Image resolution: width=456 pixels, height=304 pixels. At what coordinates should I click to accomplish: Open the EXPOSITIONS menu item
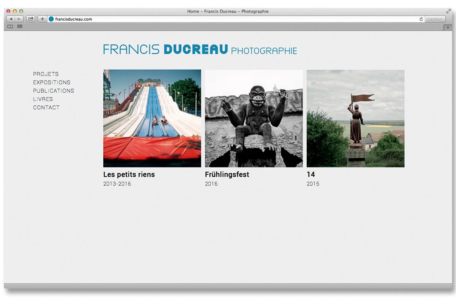point(52,82)
